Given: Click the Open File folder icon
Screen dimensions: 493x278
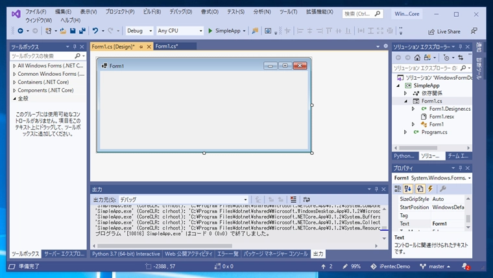Looking at the screenshot, I should tap(63, 31).
